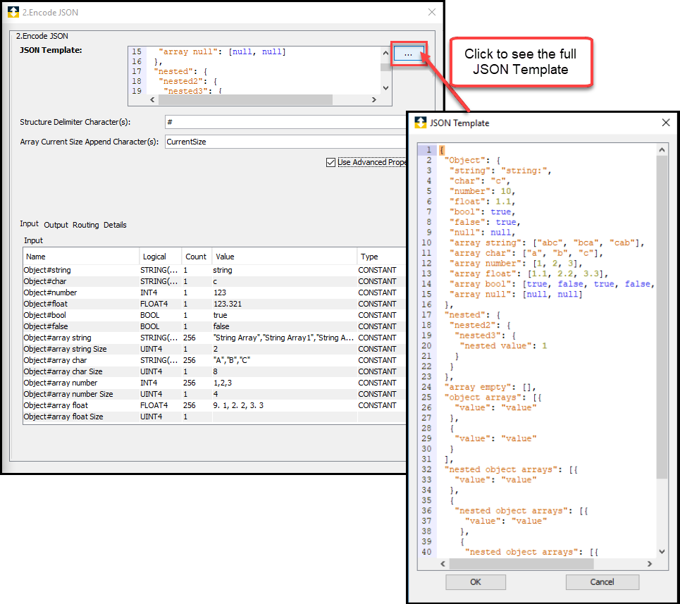Switch to the Output tab

point(56,225)
